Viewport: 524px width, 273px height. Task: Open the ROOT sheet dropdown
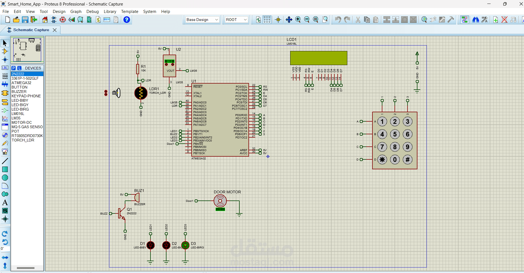237,20
